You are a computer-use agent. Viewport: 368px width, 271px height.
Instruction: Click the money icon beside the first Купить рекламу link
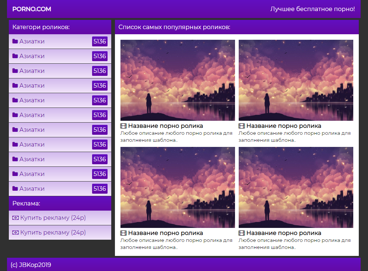pos(15,218)
